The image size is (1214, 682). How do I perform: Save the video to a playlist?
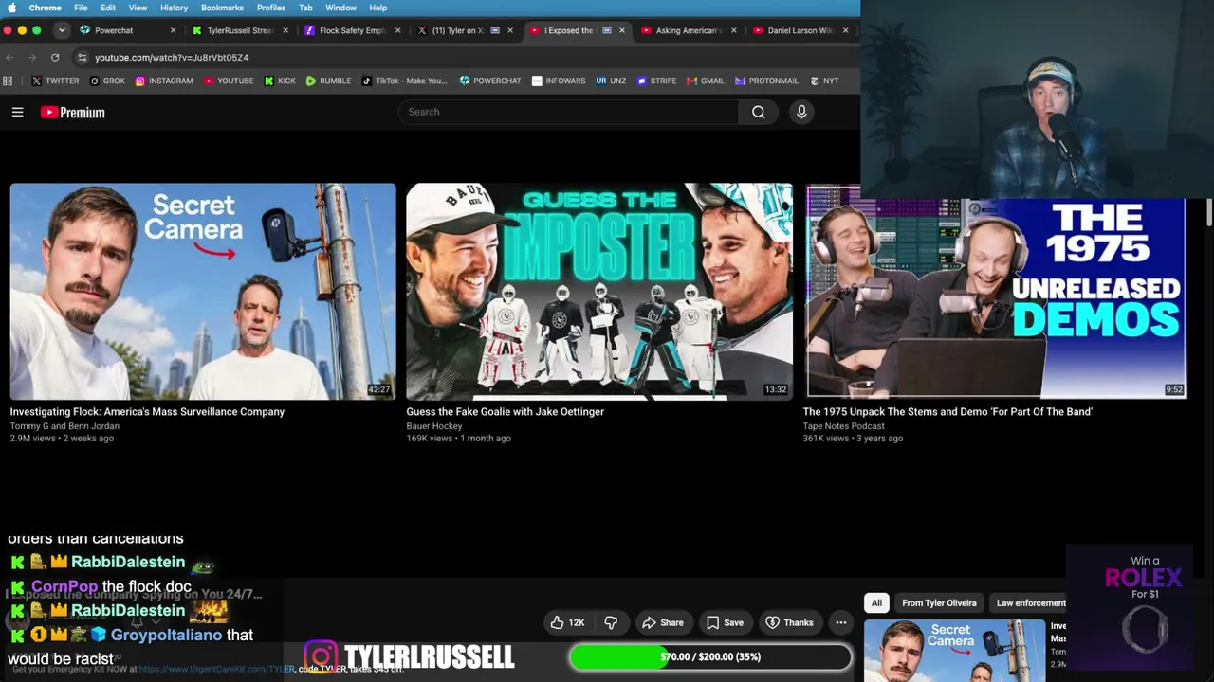pyautogui.click(x=725, y=622)
